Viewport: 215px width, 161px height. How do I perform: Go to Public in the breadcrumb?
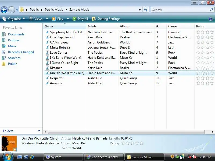point(34,10)
